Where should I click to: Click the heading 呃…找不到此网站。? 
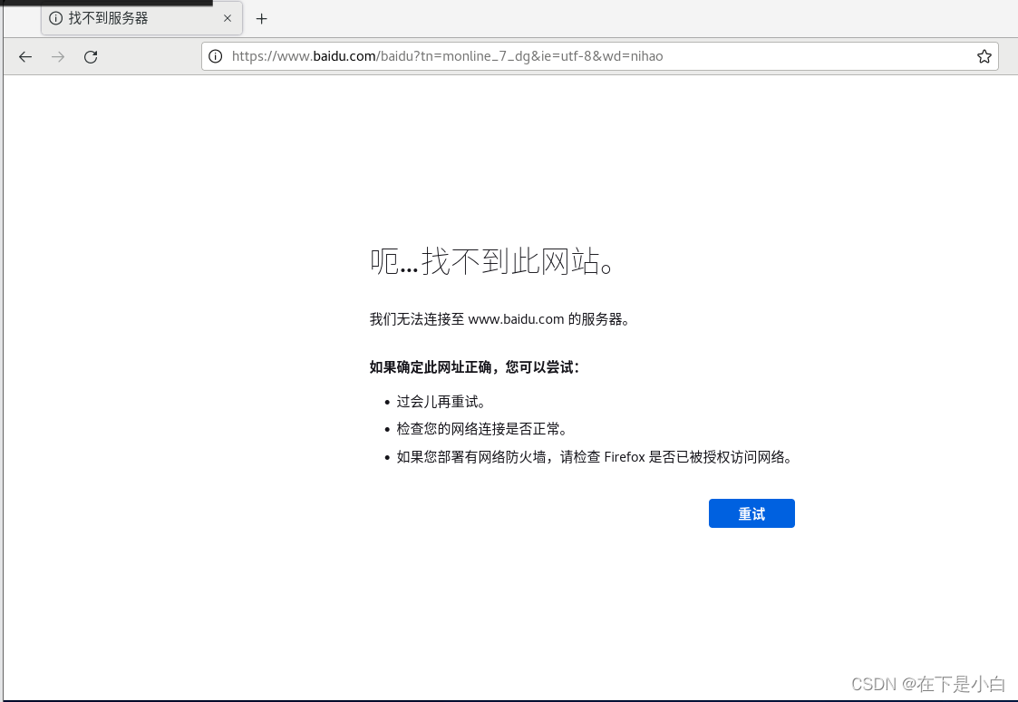[x=492, y=261]
